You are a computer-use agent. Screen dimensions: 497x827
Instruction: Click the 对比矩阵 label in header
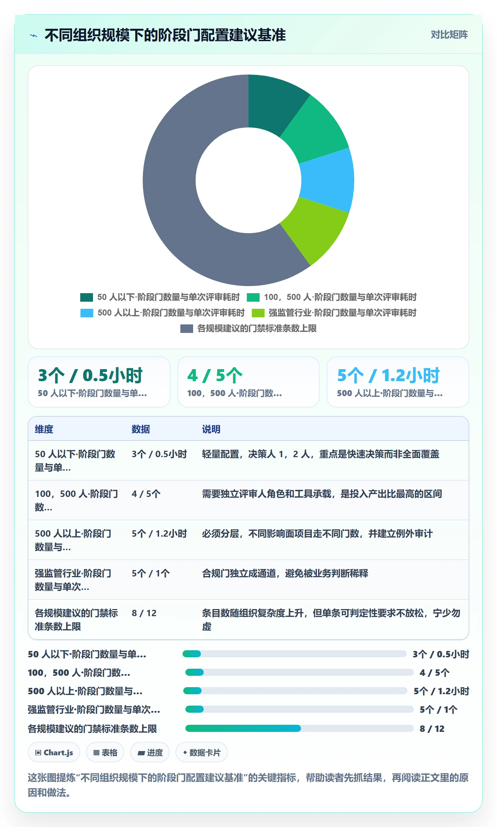pyautogui.click(x=449, y=35)
